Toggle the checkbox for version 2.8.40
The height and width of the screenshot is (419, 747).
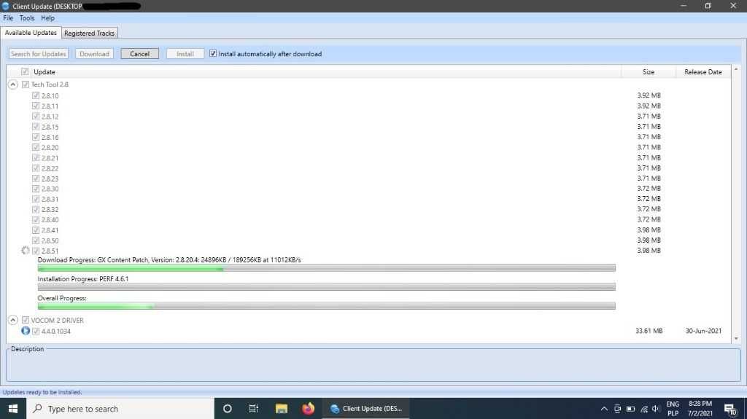(36, 219)
